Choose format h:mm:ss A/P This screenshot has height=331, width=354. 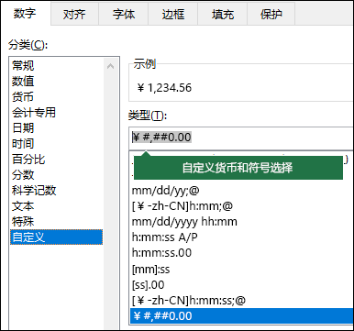[241, 237]
